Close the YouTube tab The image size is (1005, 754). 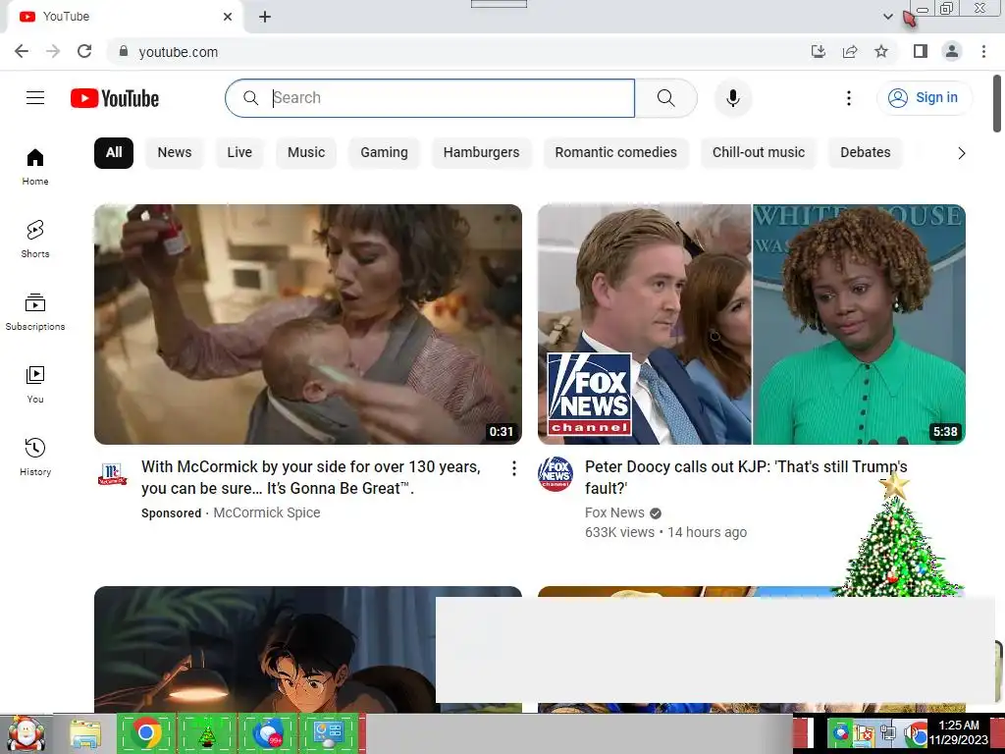pyautogui.click(x=228, y=17)
